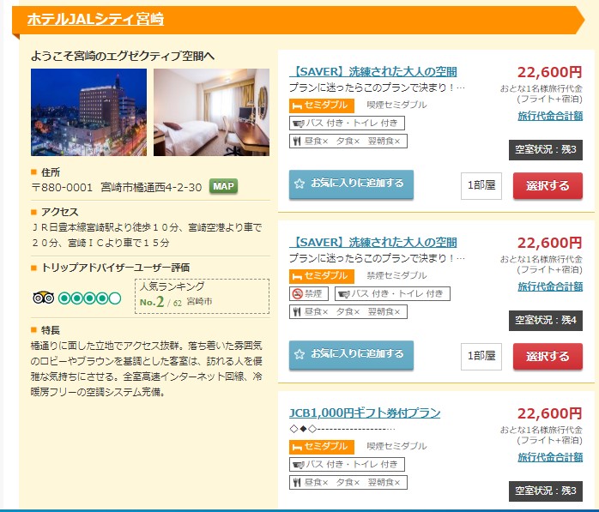Click 選択する for the first SAVER plan

click(x=548, y=186)
